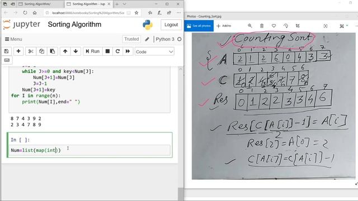Open the Edit & Create dropdown in Photos

pyautogui.click(x=343, y=26)
